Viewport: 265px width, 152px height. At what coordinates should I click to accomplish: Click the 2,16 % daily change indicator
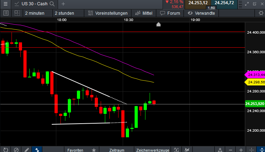coord(174,2)
